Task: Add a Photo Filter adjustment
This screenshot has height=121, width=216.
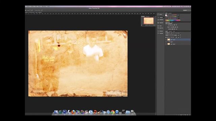Action: pos(173,27)
